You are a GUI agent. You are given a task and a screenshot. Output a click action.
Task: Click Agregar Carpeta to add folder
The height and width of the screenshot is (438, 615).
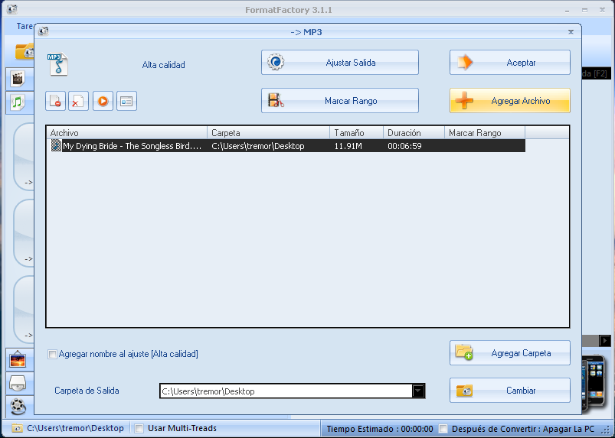[509, 352]
